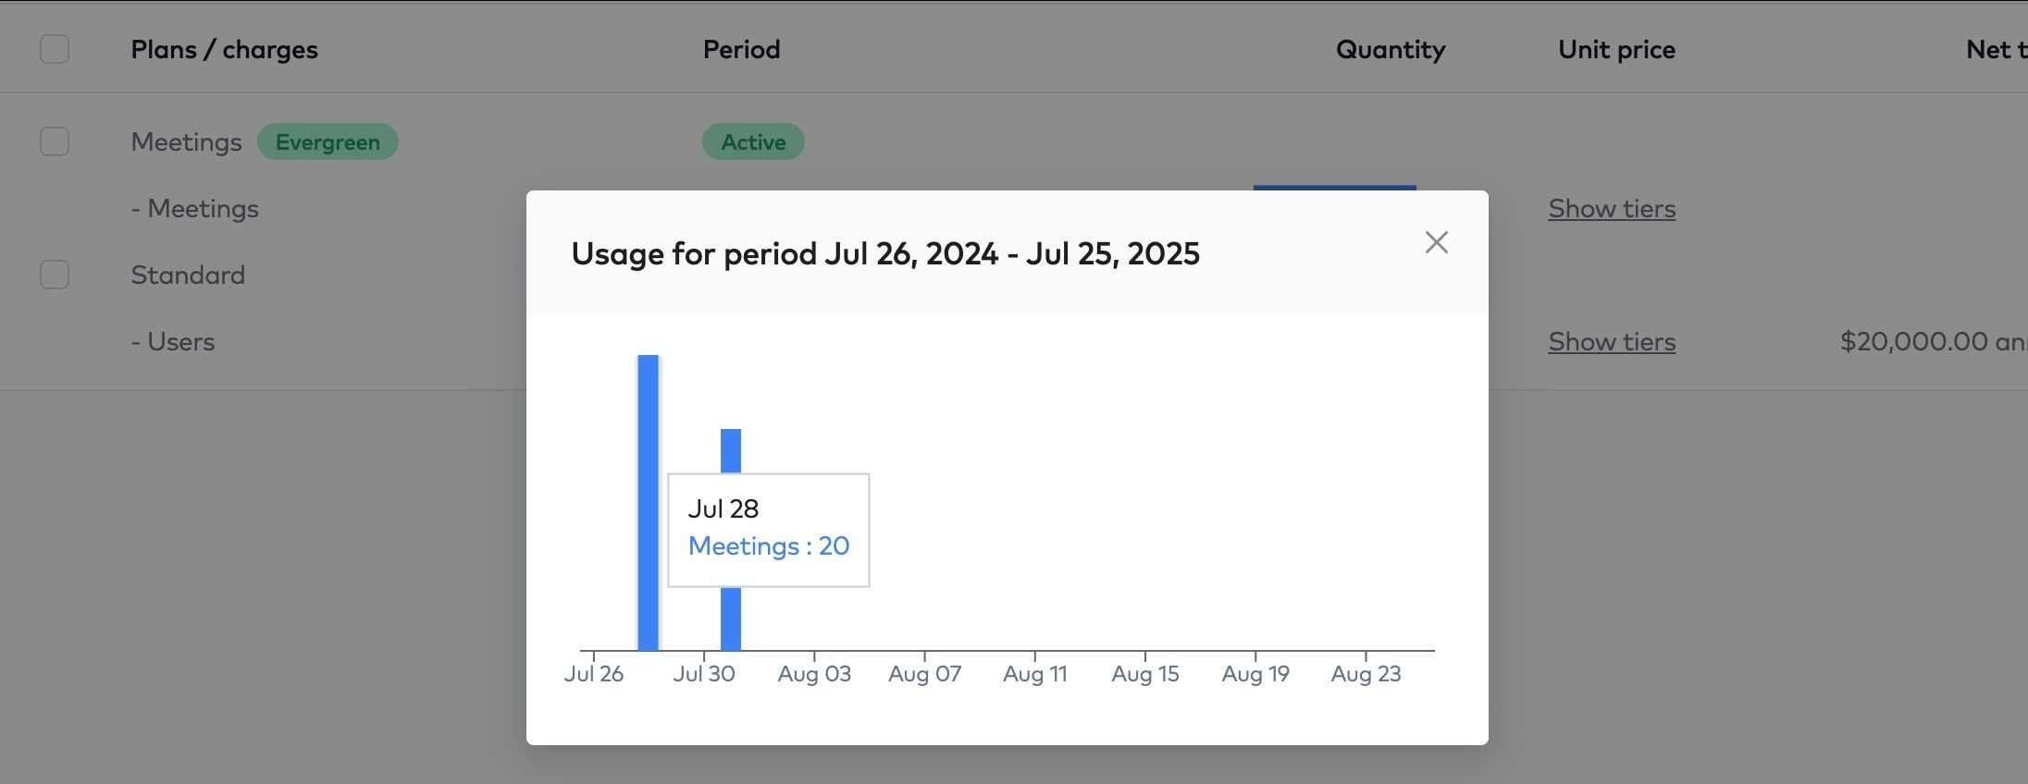The image size is (2028, 784).
Task: Click the Active status badge
Action: (753, 142)
